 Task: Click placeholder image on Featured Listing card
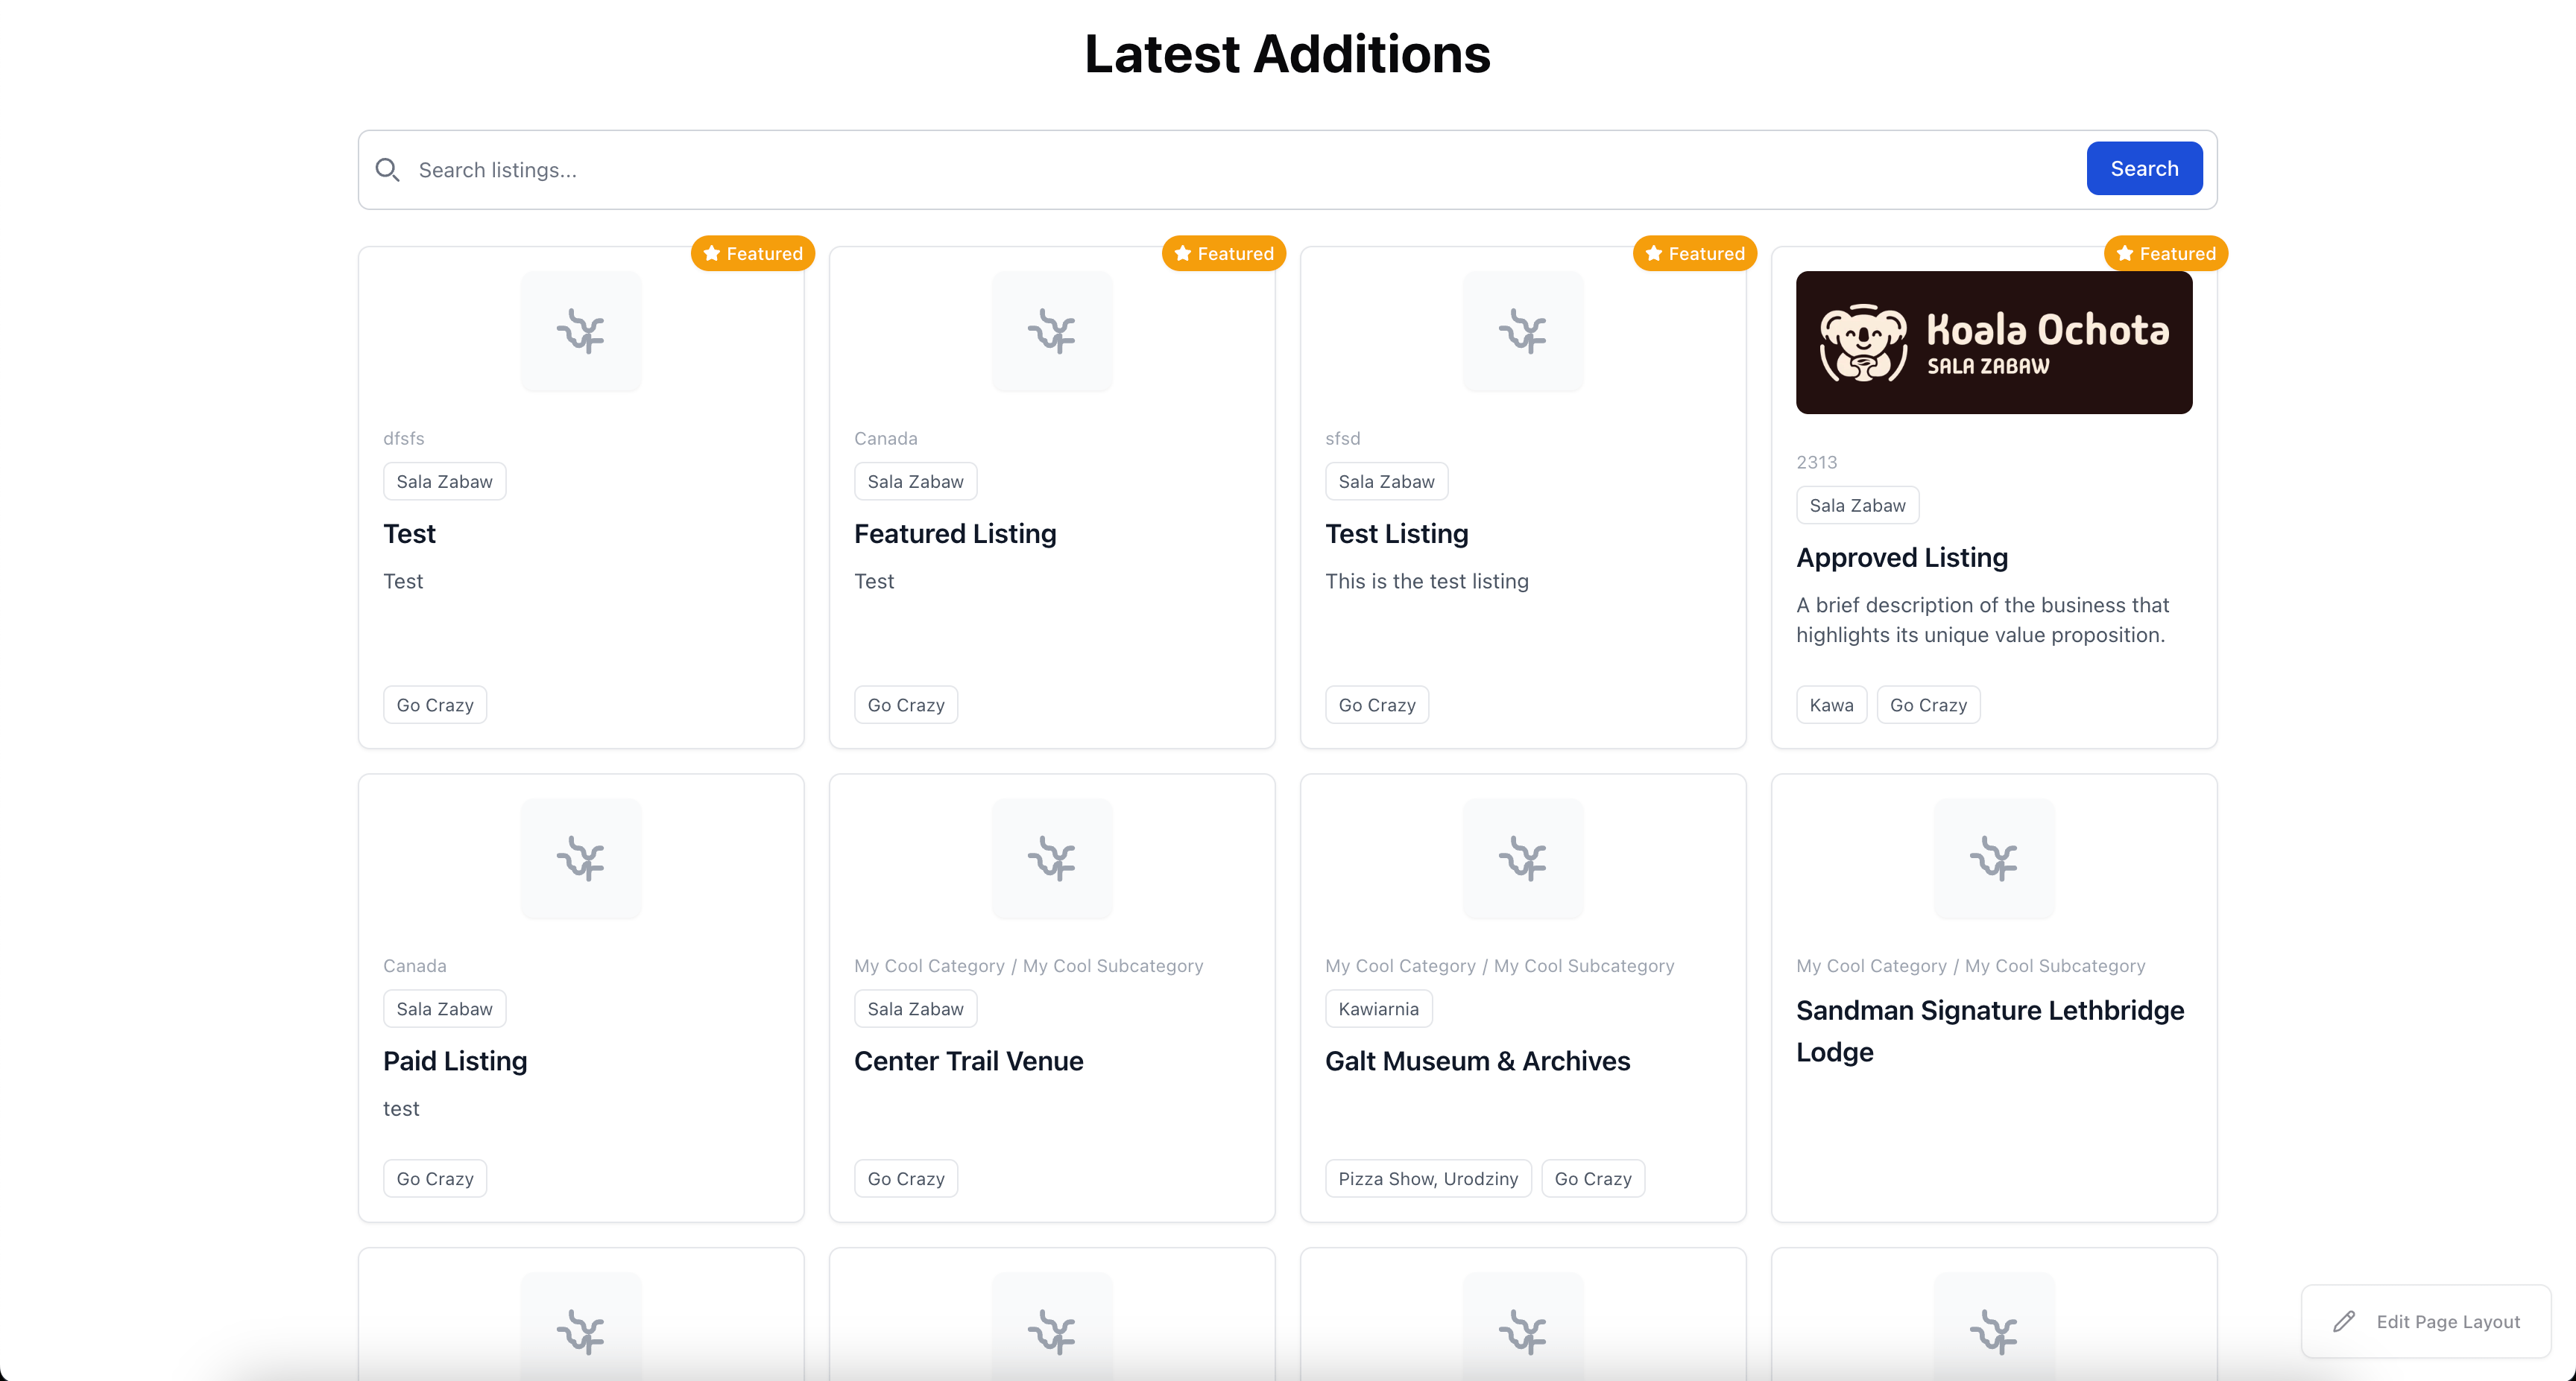click(x=1052, y=331)
